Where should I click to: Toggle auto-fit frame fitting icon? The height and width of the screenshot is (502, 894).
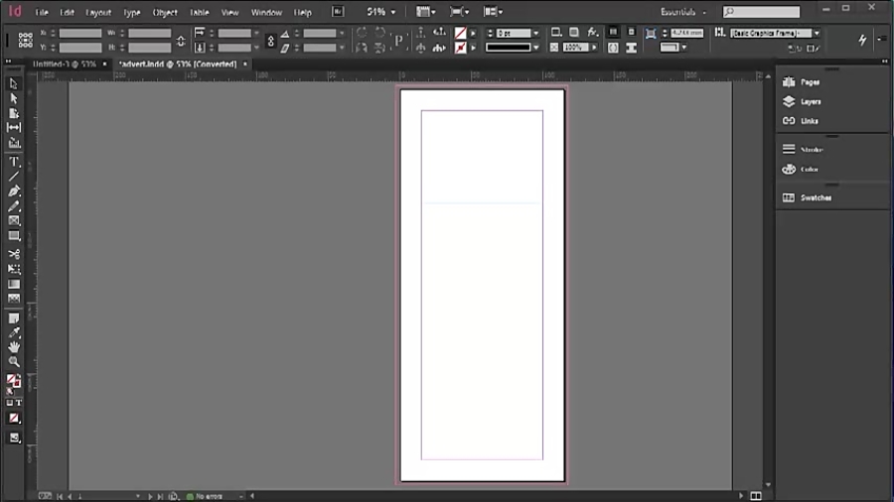coord(650,34)
